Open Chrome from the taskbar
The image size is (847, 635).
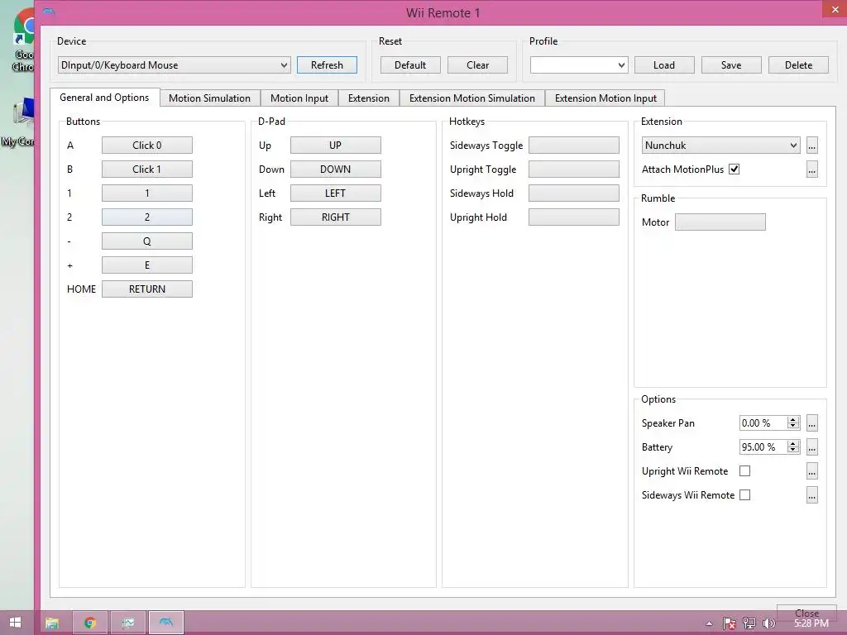pyautogui.click(x=90, y=623)
